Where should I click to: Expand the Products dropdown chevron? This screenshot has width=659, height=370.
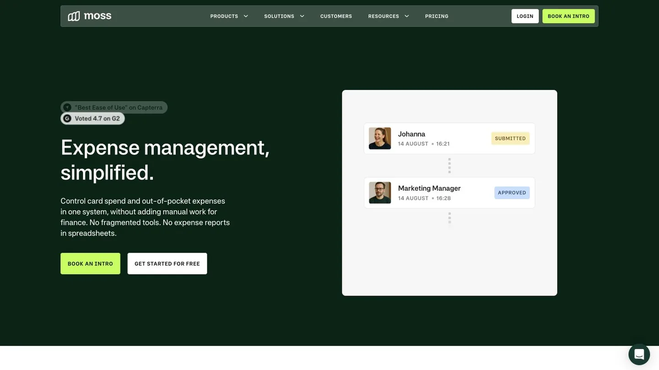click(x=246, y=16)
